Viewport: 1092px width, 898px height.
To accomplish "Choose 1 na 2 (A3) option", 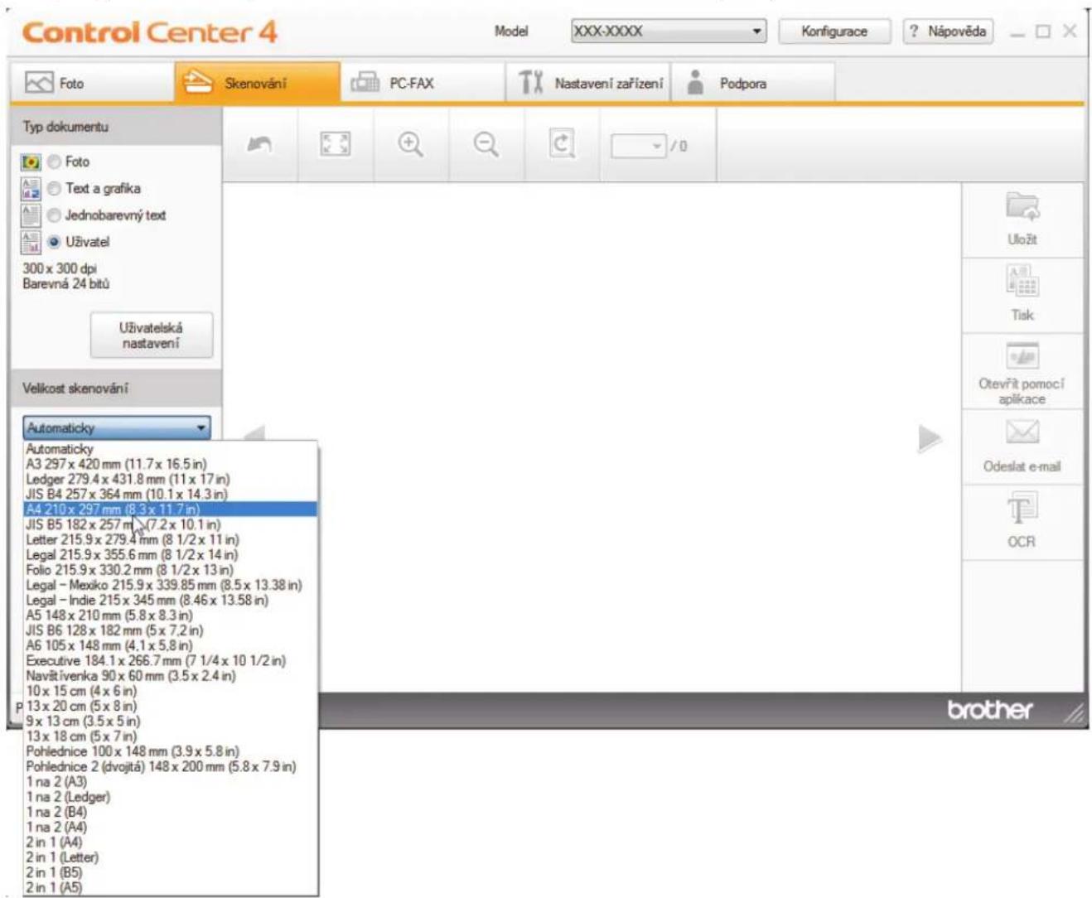I will point(171,782).
